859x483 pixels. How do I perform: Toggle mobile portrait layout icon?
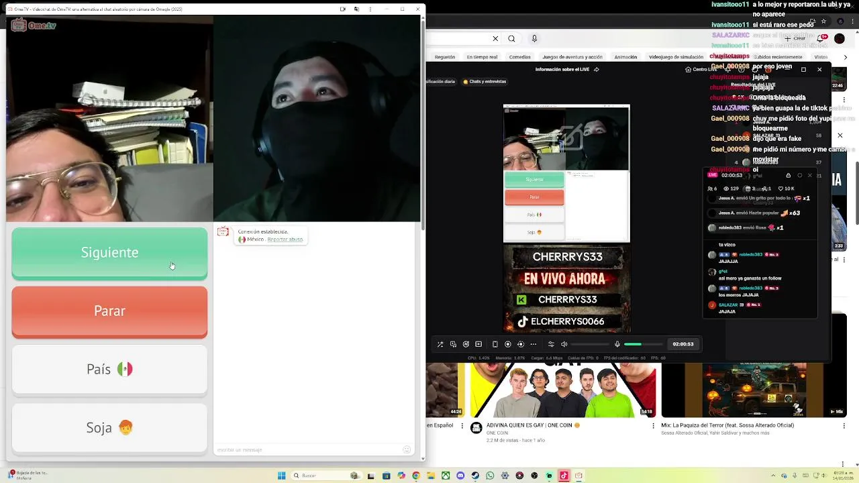495,344
